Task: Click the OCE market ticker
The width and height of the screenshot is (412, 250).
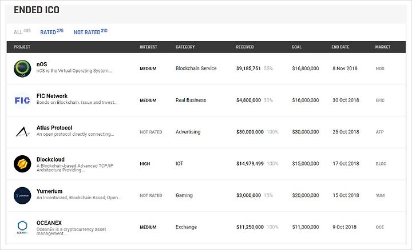Action: (x=380, y=227)
